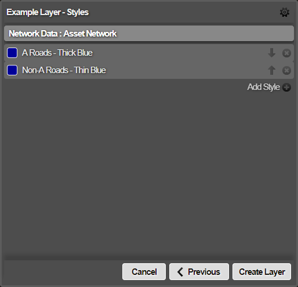Screen dimensions: 298x287
Task: Go back with the Previous button
Action: (199, 271)
